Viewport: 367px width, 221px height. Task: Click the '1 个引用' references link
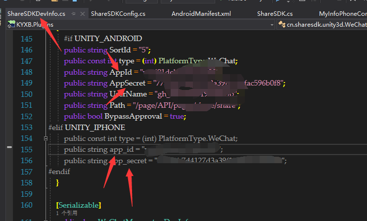point(67,213)
